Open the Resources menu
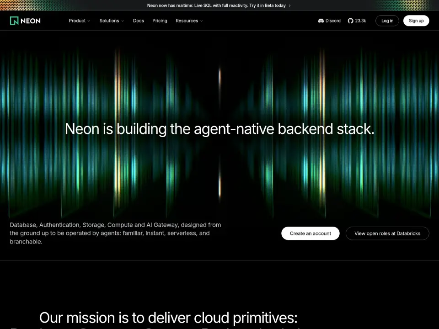 [189, 21]
